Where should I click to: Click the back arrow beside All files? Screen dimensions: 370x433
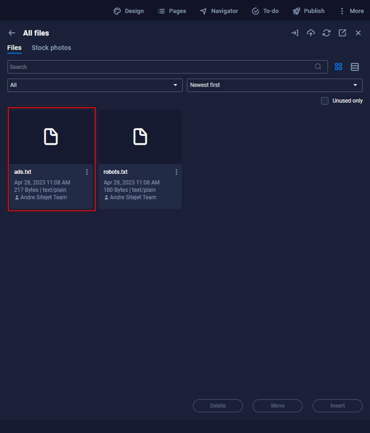(x=12, y=33)
